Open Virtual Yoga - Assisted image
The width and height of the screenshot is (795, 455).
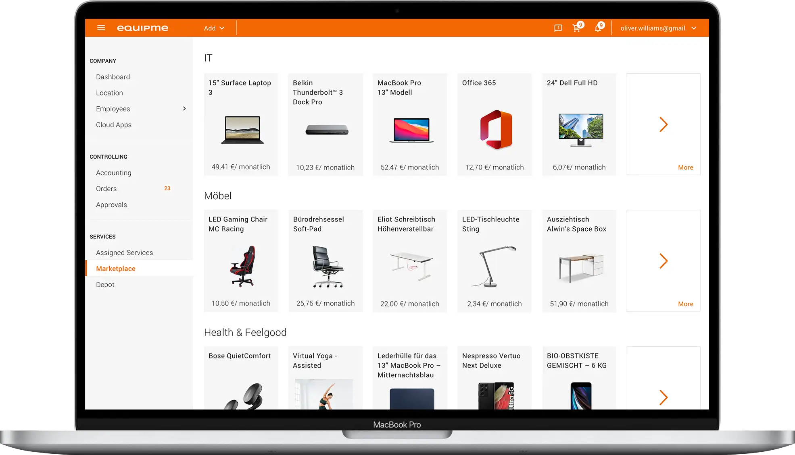(324, 394)
